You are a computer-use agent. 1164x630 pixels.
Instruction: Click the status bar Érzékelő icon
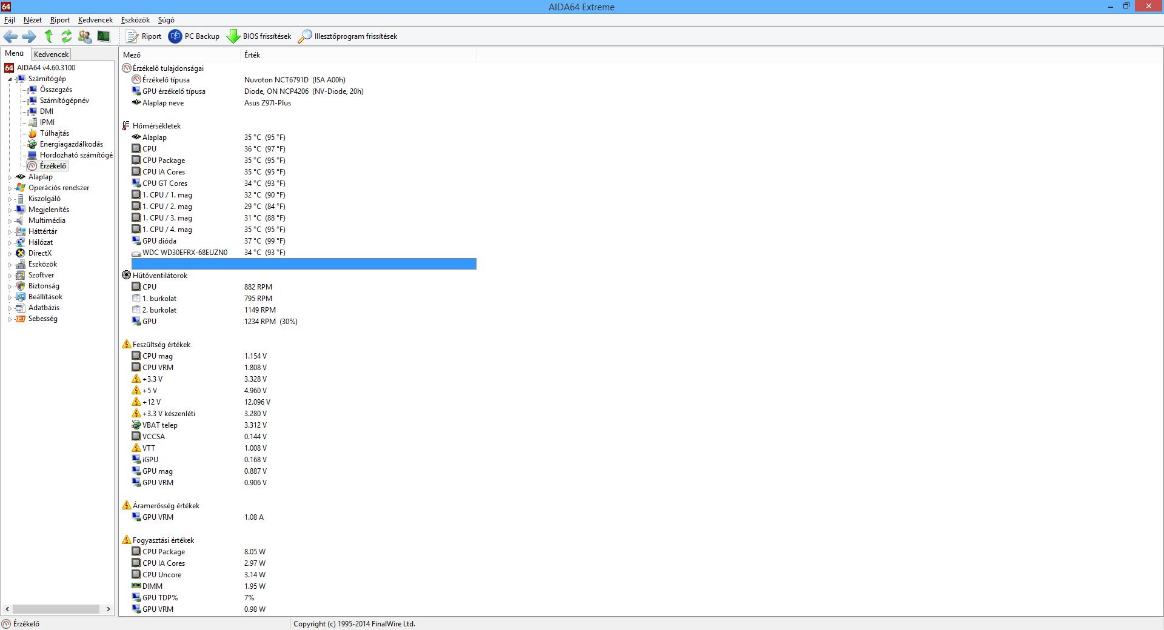[6, 624]
